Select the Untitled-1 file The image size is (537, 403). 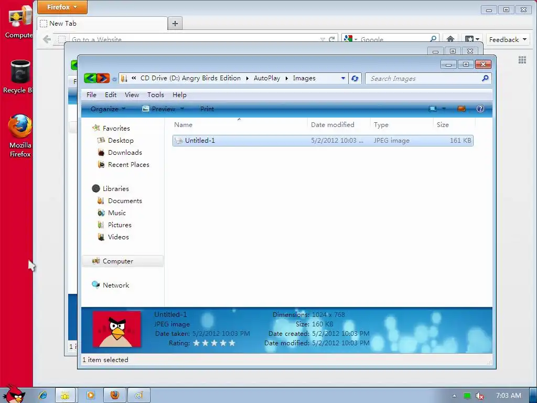323,141
